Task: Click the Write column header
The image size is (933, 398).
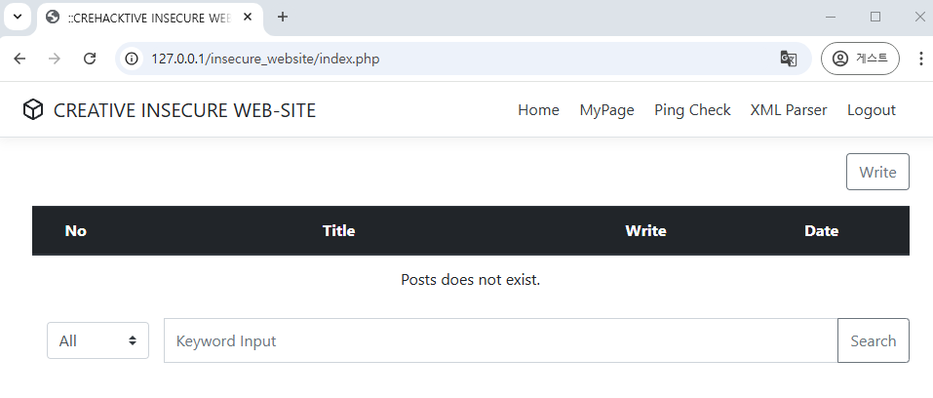Action: pyautogui.click(x=645, y=230)
